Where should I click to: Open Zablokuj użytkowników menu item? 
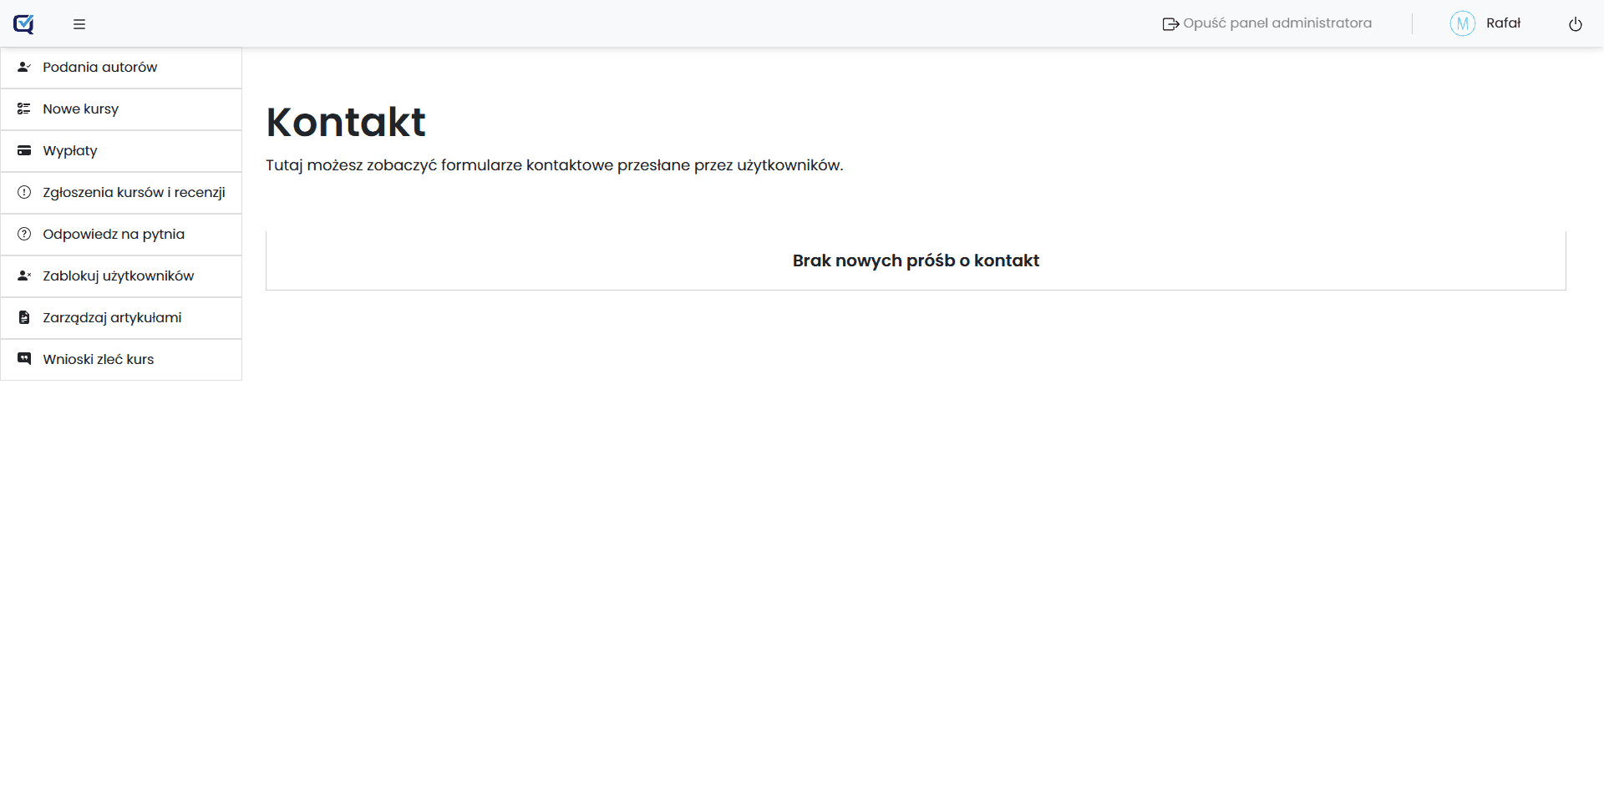118,276
